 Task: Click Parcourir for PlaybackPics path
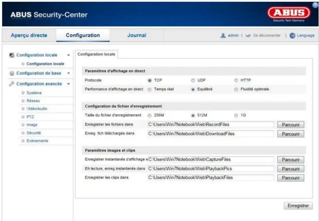291,169
